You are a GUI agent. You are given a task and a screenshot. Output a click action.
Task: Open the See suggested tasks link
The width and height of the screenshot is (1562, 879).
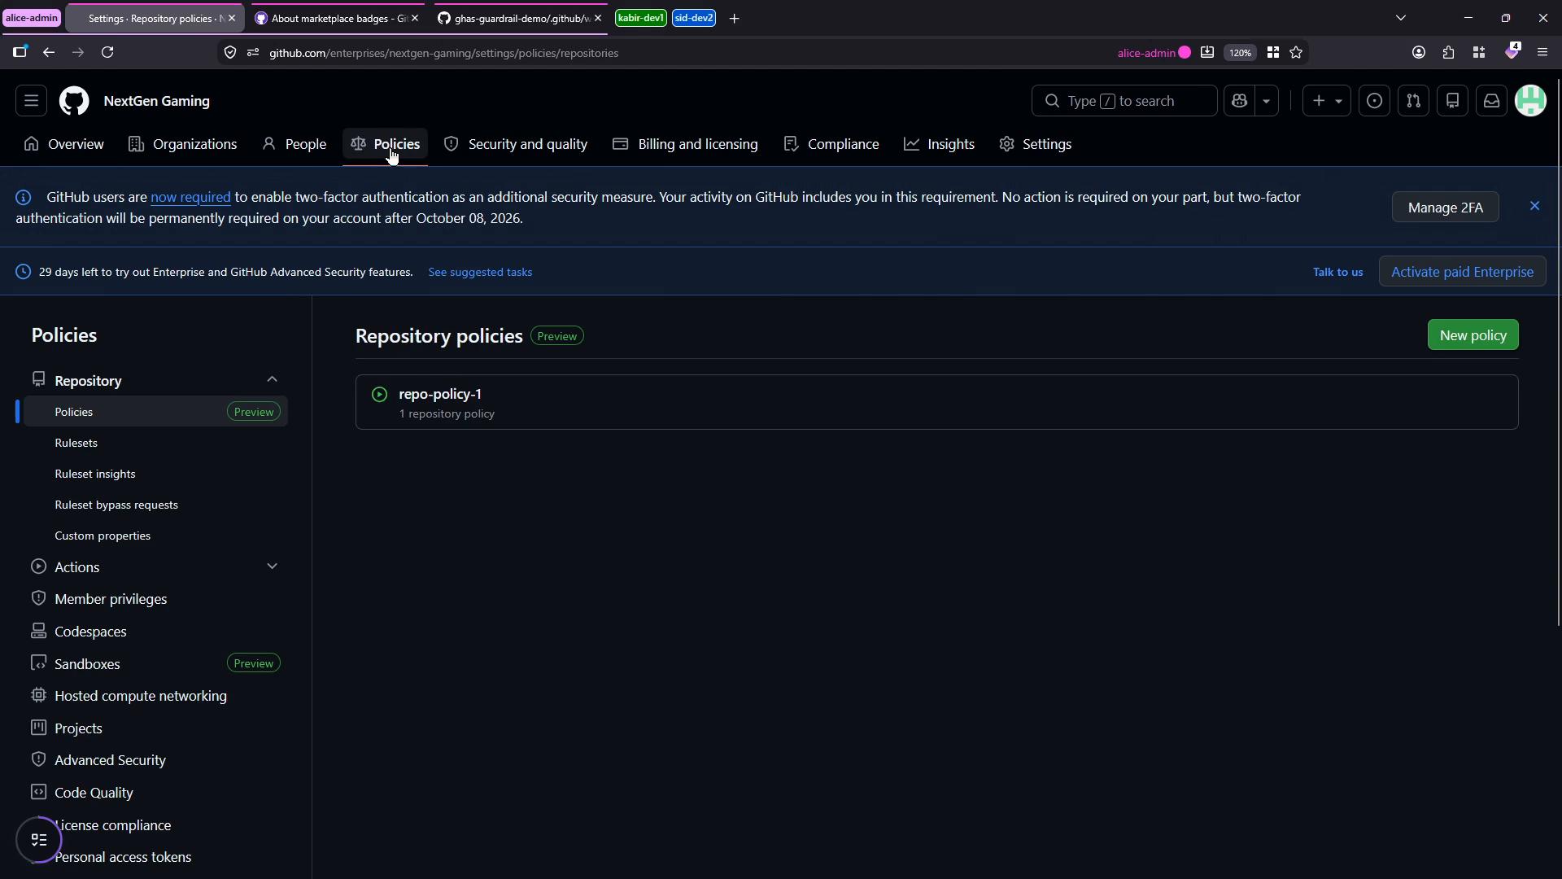click(x=480, y=272)
